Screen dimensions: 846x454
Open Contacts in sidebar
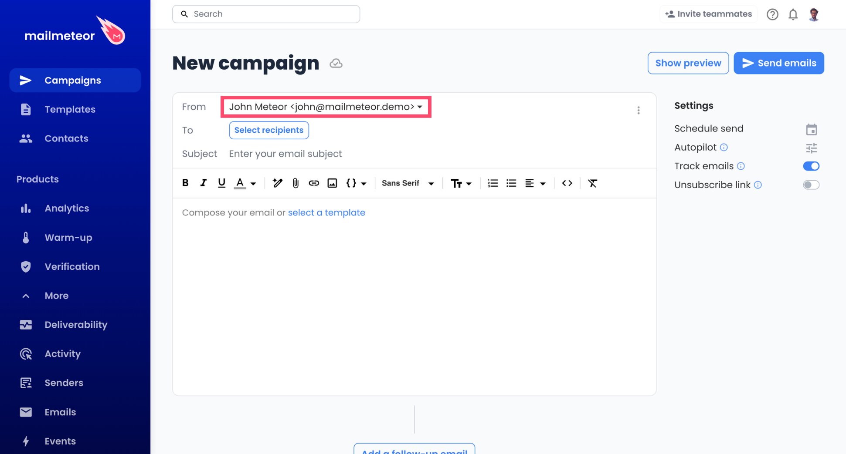[x=75, y=138]
